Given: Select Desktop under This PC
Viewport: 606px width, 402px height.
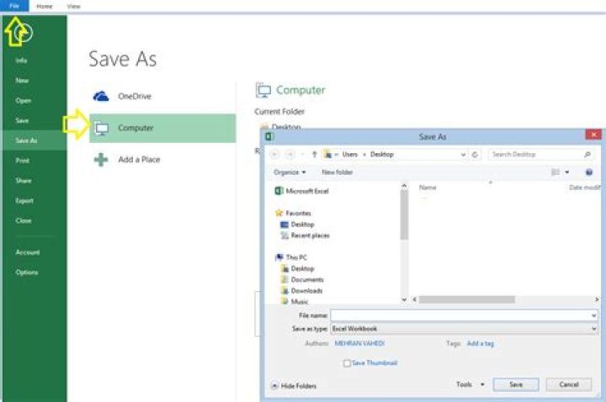Looking at the screenshot, I should tap(297, 268).
